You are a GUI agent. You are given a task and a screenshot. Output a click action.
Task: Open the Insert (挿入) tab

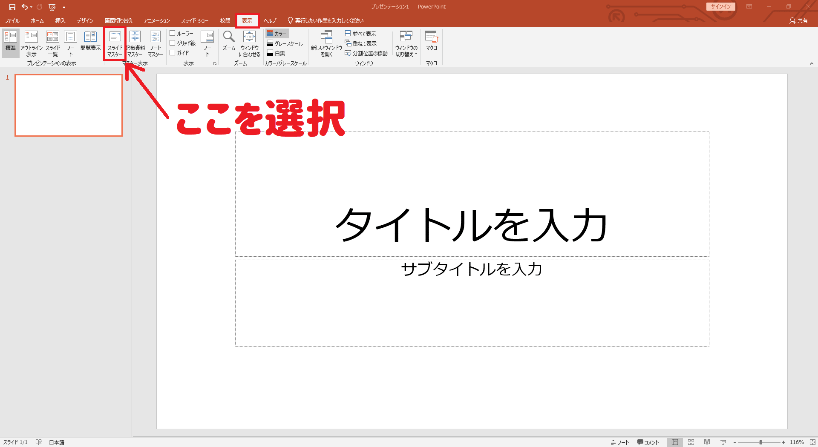click(60, 20)
